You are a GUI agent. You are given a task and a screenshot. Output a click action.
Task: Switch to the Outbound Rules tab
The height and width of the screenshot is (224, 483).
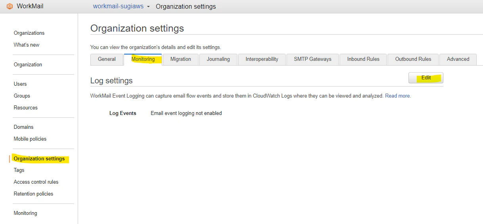coord(413,59)
